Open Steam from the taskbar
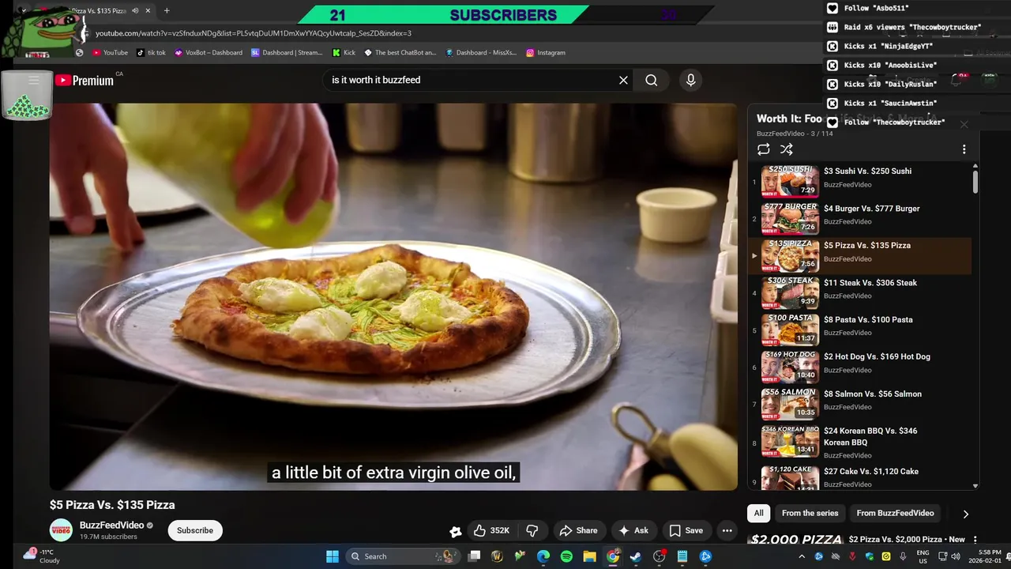Viewport: 1011px width, 569px height. [x=636, y=556]
